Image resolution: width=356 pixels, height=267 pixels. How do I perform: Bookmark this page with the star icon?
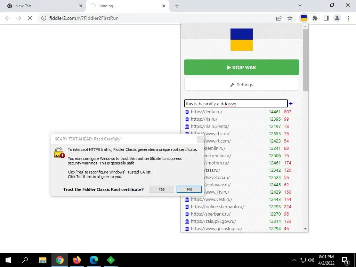[x=290, y=18]
